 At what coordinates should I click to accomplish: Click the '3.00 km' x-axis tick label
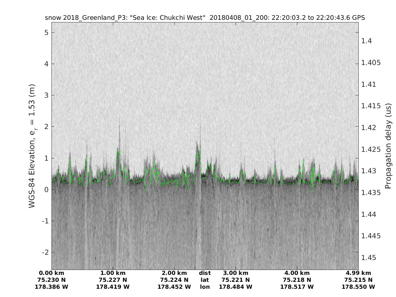tap(236, 273)
